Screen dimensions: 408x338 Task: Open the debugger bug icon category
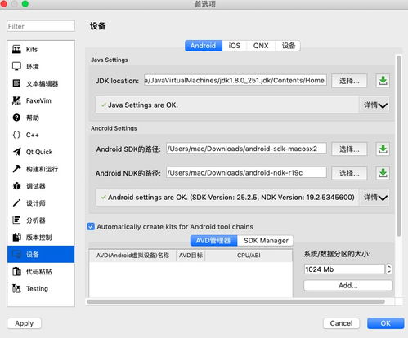click(16, 186)
